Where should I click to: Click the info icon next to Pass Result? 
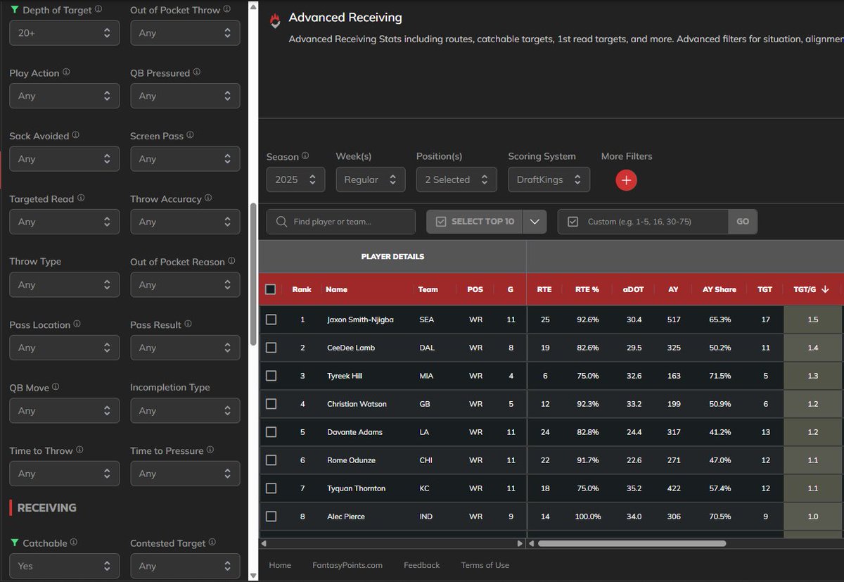[188, 324]
